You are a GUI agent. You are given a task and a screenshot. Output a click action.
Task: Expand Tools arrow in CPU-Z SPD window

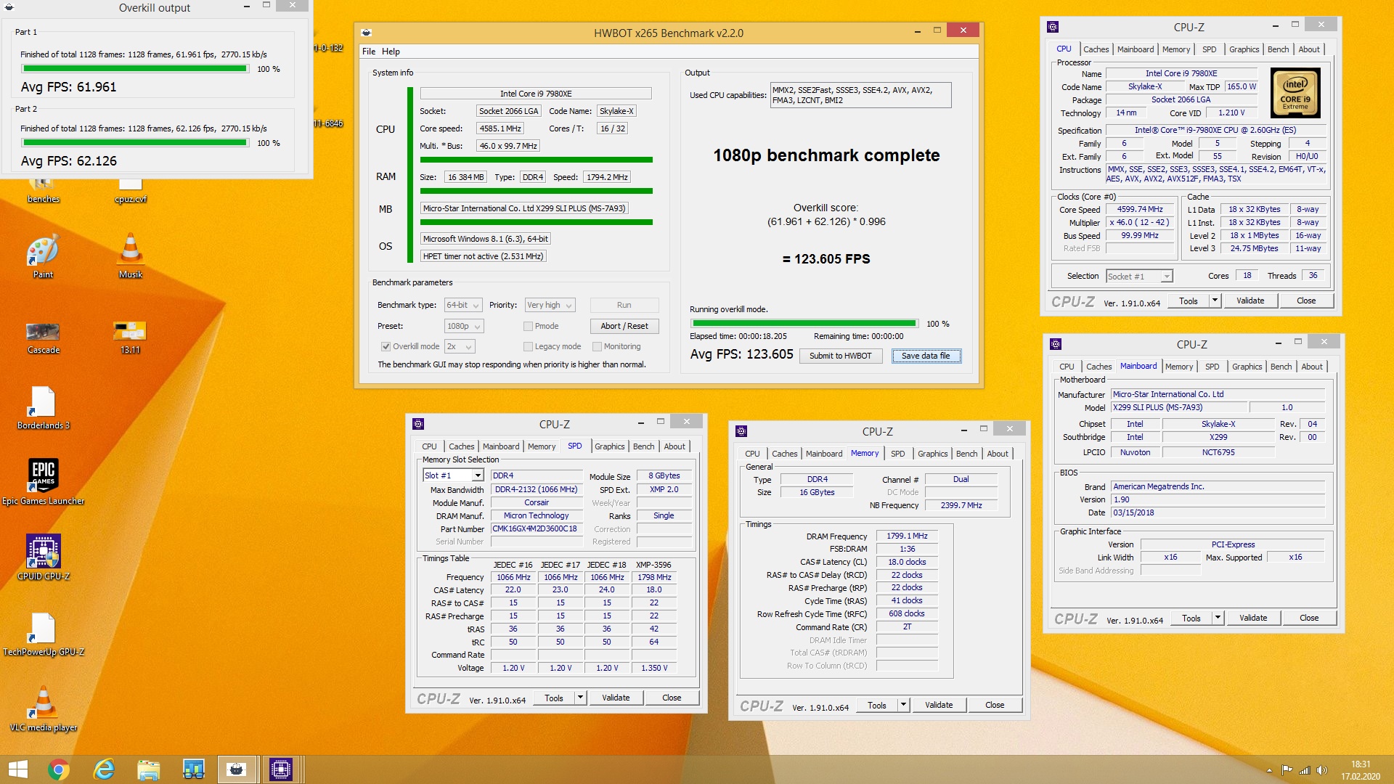pyautogui.click(x=580, y=698)
